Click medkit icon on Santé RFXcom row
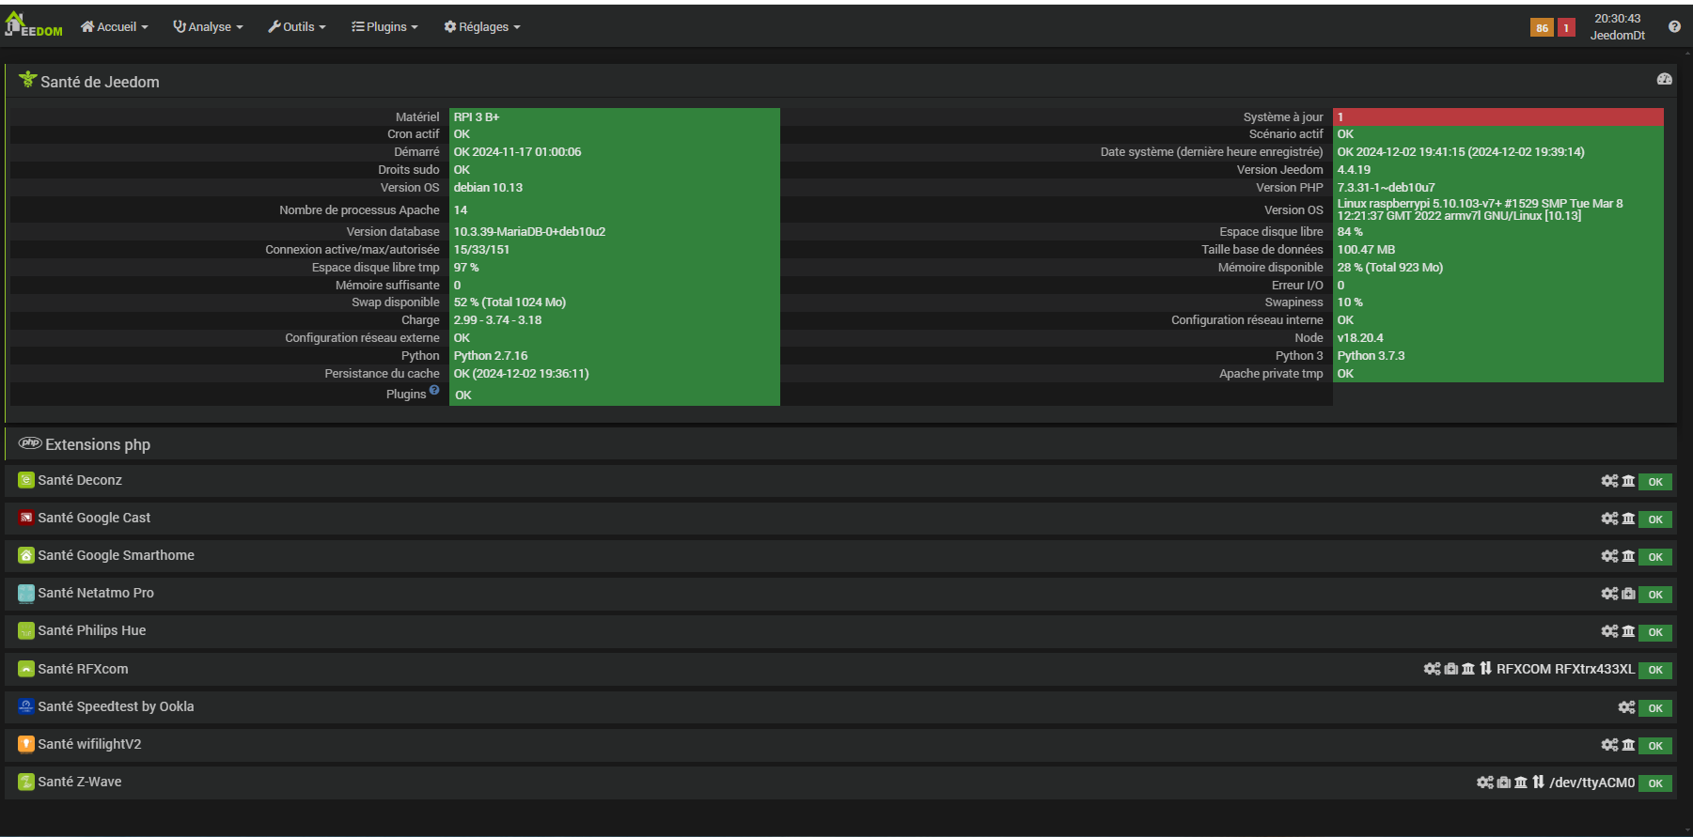1693x837 pixels. tap(1450, 669)
